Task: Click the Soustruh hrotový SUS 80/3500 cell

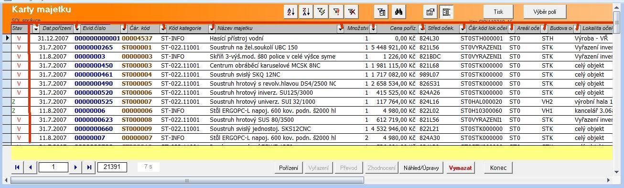Action: [x=273, y=119]
